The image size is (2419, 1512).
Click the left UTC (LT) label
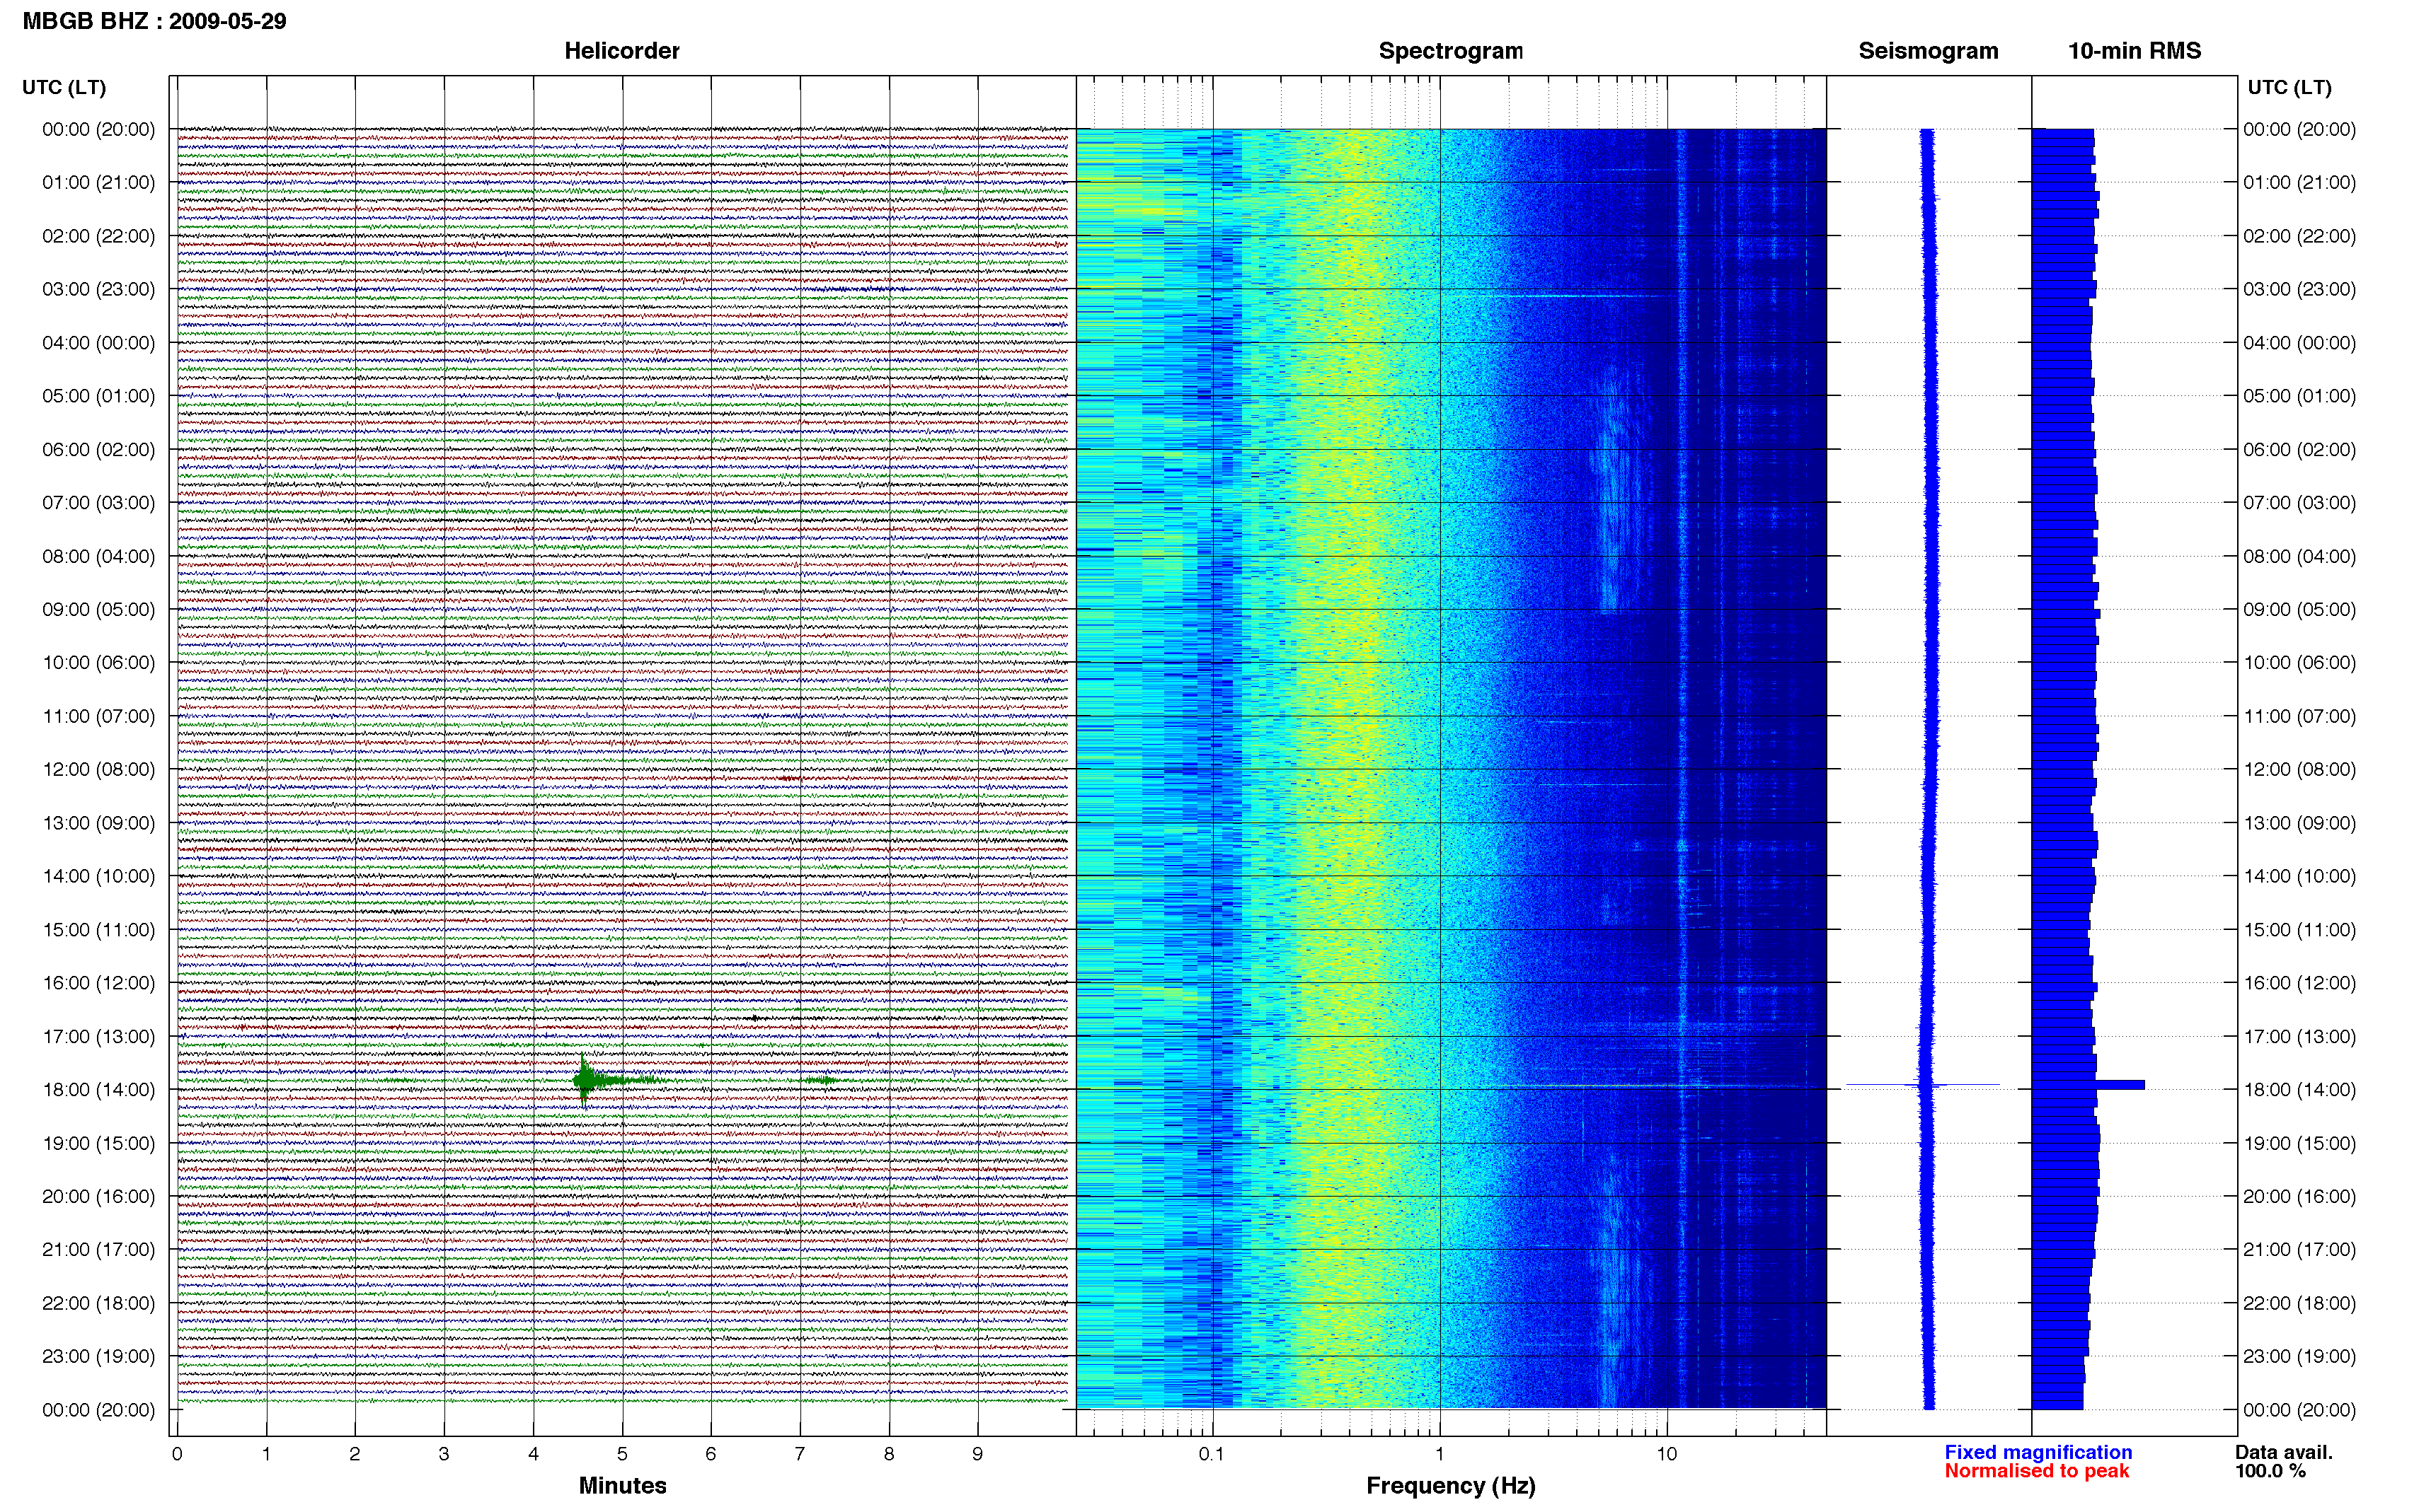[64, 87]
